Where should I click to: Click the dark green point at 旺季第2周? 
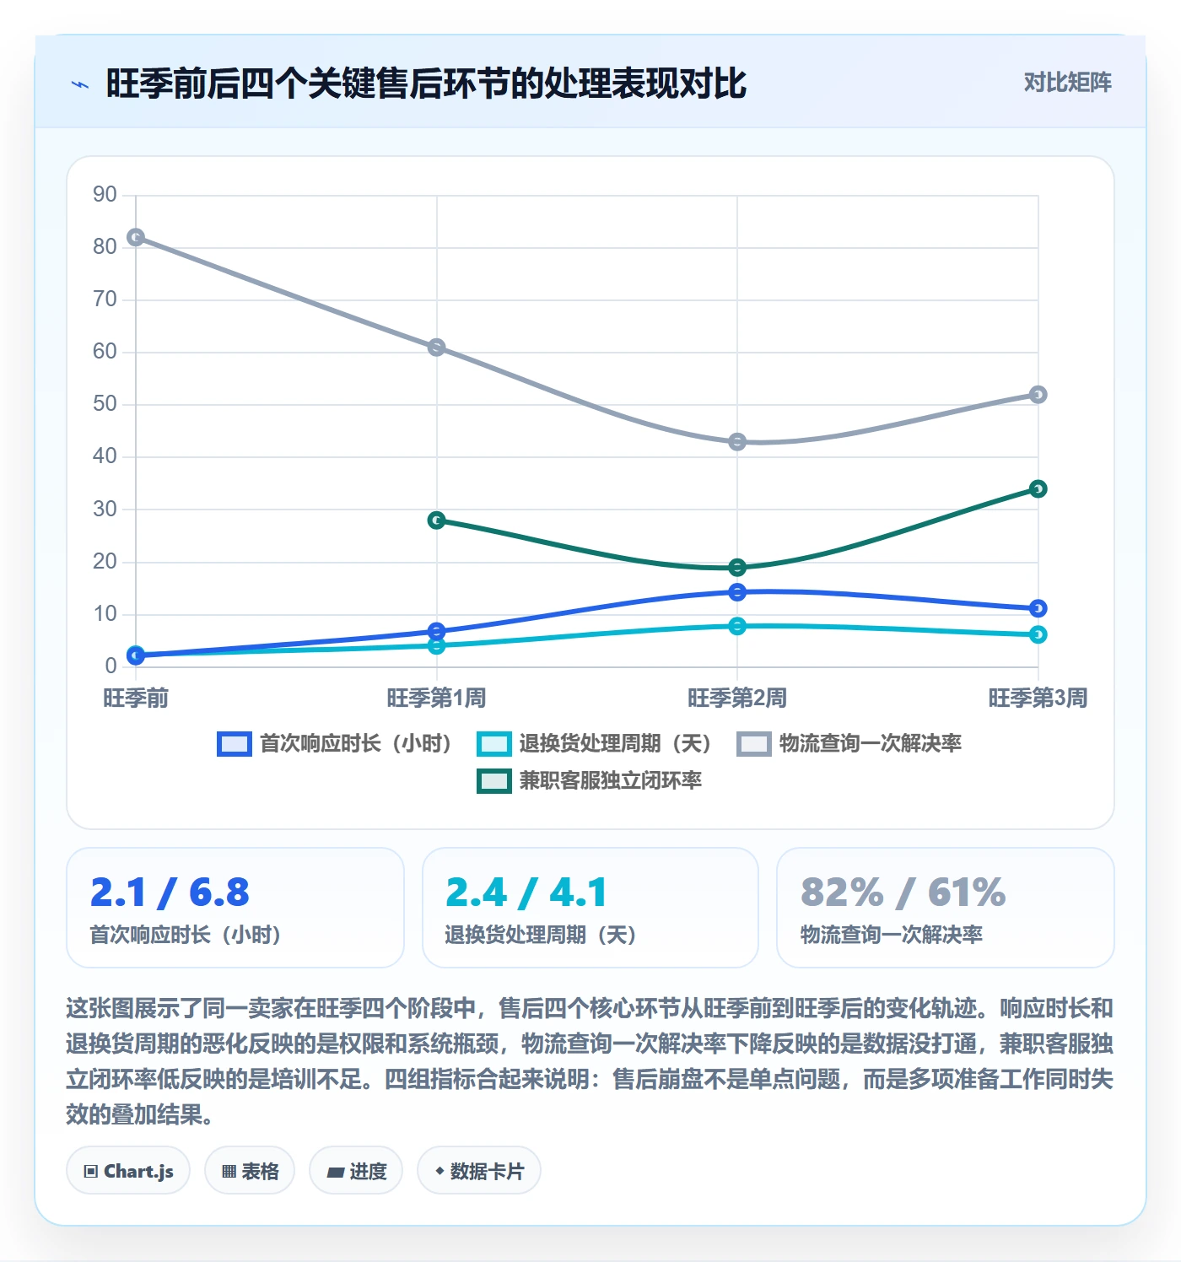pos(737,568)
